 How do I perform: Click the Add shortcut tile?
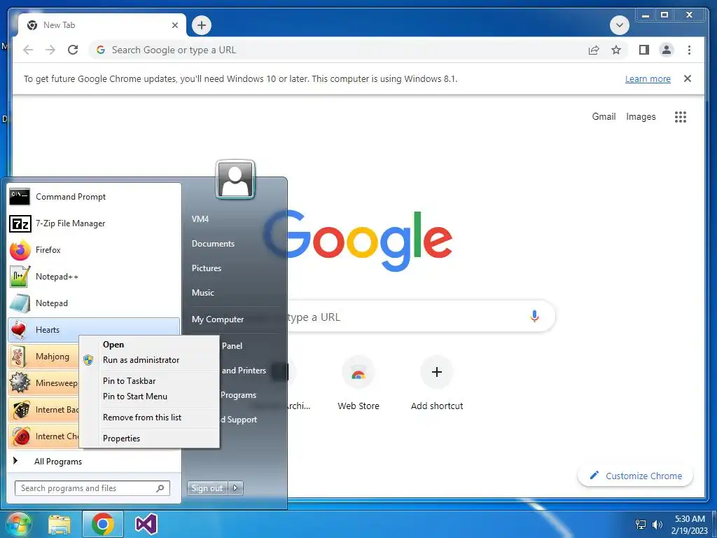(x=437, y=383)
